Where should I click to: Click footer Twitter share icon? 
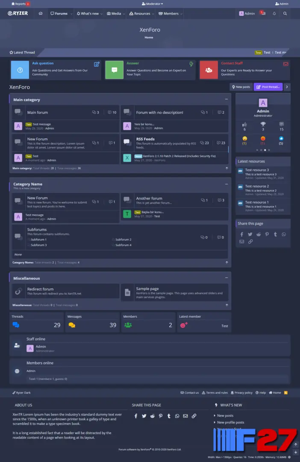(144, 416)
